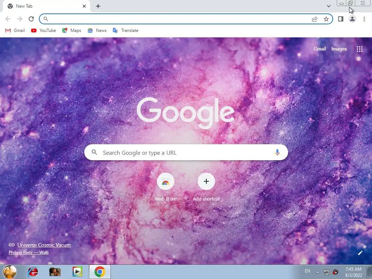Select the Chrome taskbar button
This screenshot has width=372, height=279.
(100, 272)
